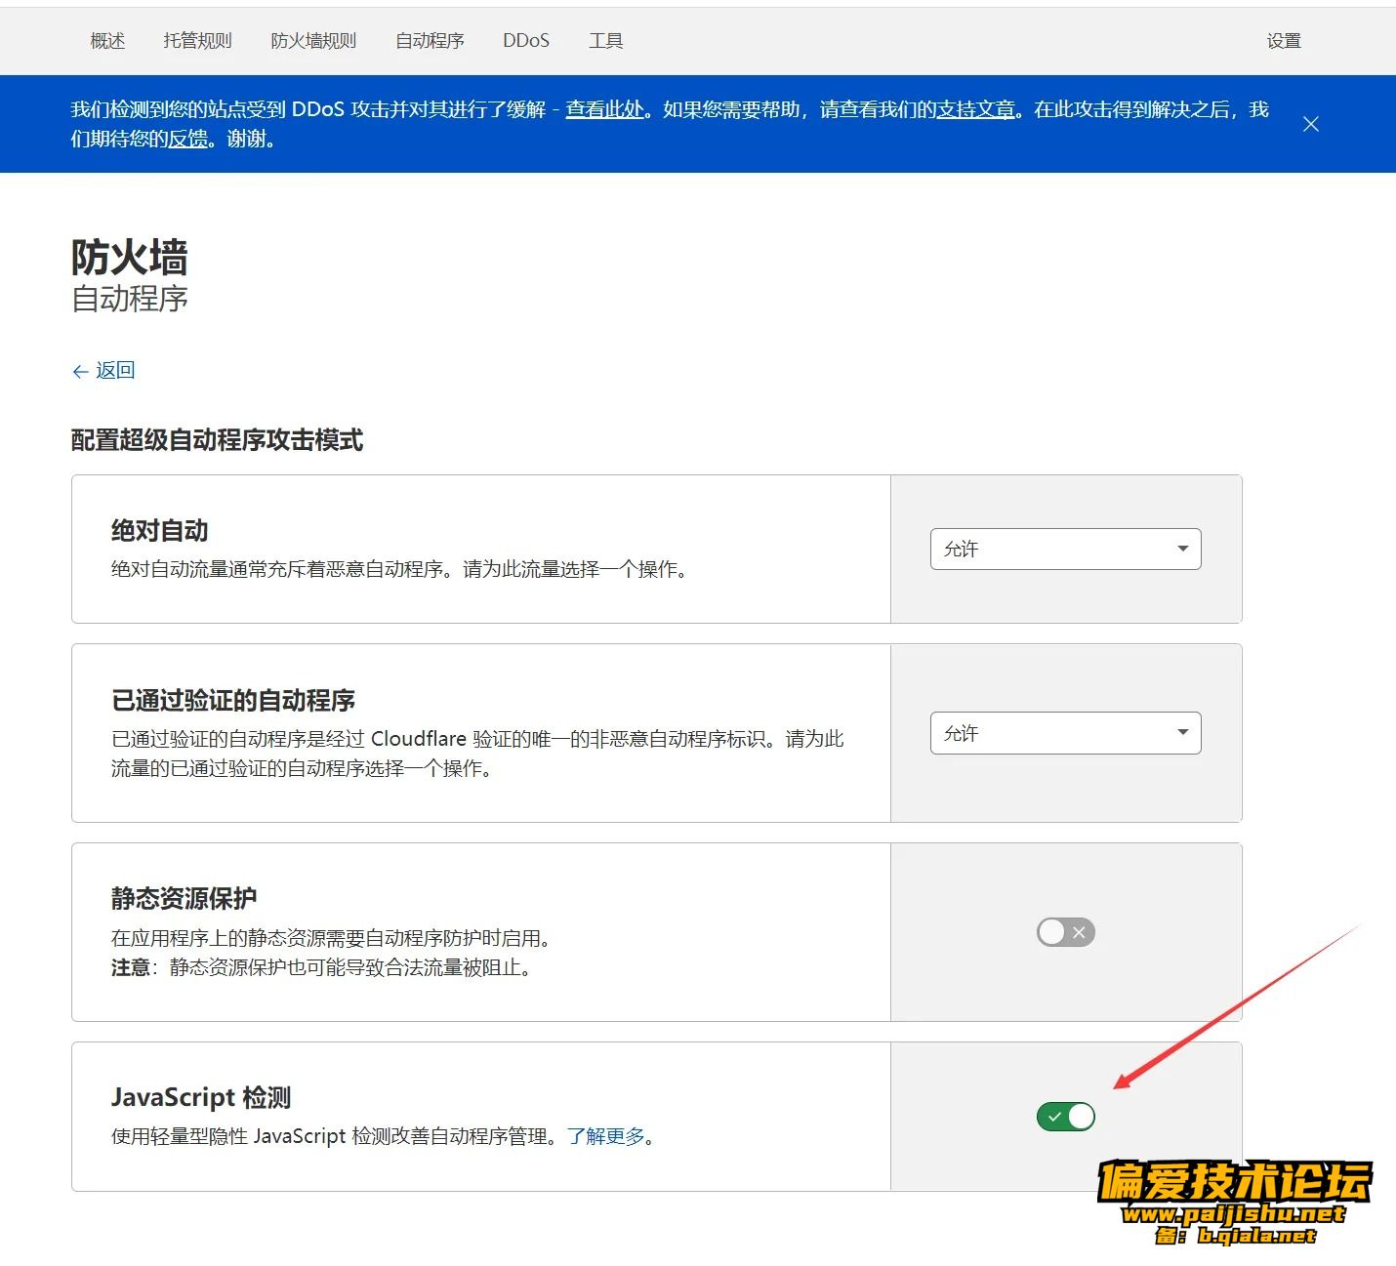The height and width of the screenshot is (1266, 1396).
Task: Open the 防火墙规则 tab
Action: coord(313,41)
